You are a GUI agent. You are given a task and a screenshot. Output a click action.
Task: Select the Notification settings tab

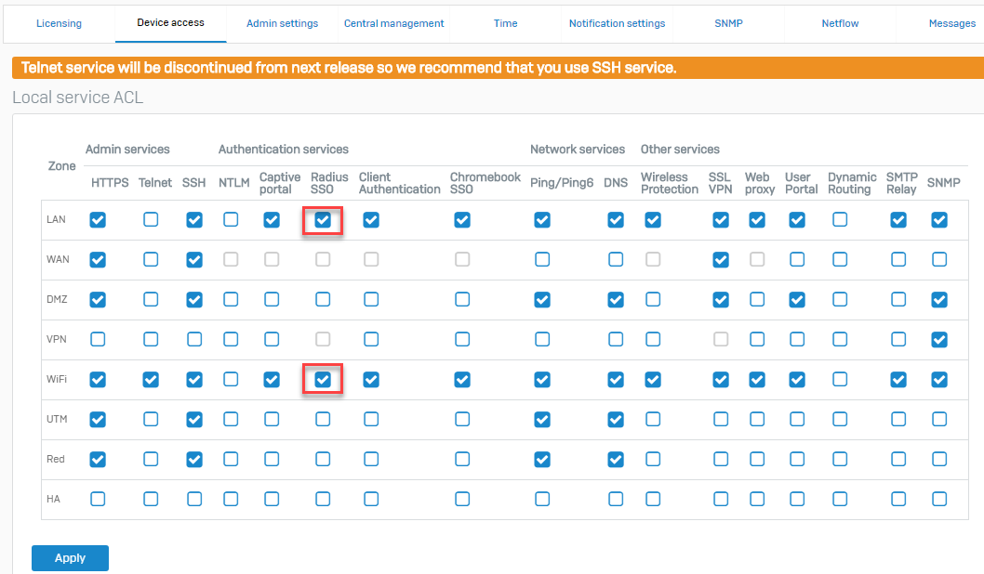[x=617, y=22]
